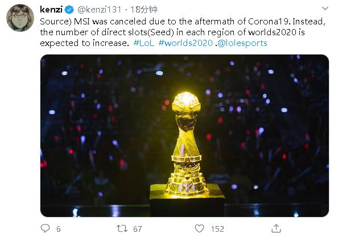
Task: Open kenzi display name profile
Action: click(x=51, y=10)
